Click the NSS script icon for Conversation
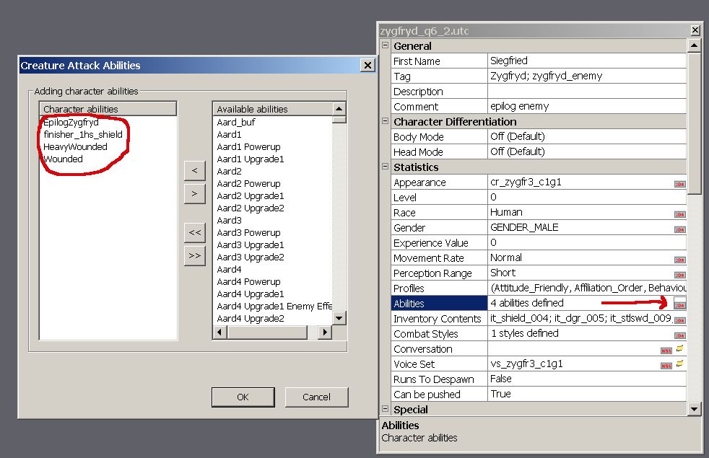 coord(666,350)
